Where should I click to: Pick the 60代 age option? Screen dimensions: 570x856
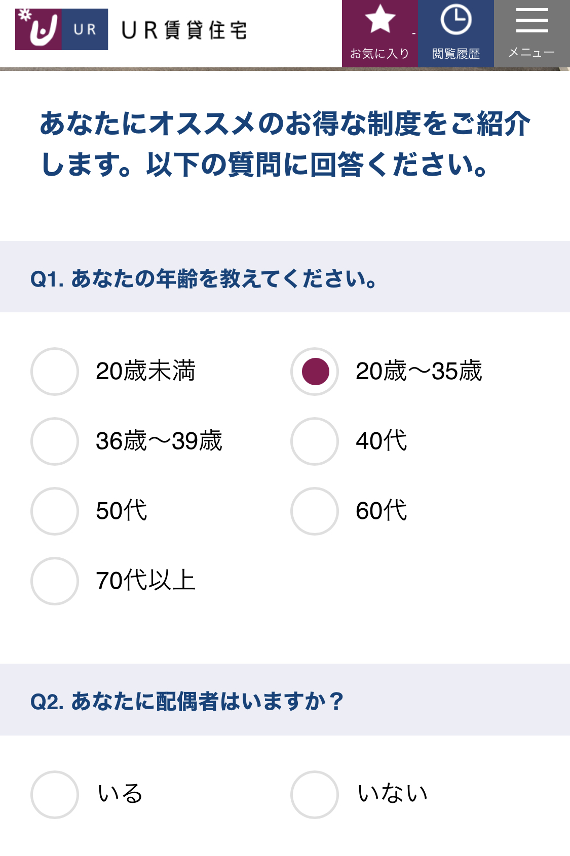315,511
